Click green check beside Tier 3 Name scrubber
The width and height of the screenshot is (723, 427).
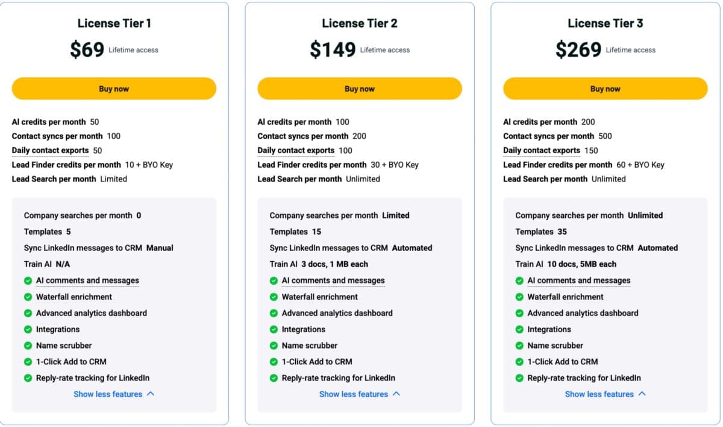click(x=519, y=346)
